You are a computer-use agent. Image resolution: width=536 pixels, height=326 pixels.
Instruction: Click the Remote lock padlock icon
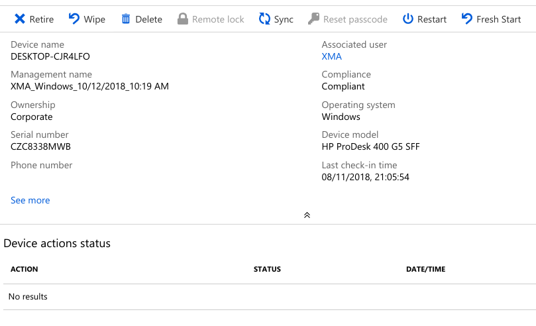[183, 19]
